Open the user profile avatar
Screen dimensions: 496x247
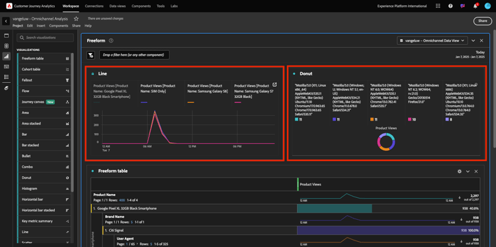[x=487, y=6]
